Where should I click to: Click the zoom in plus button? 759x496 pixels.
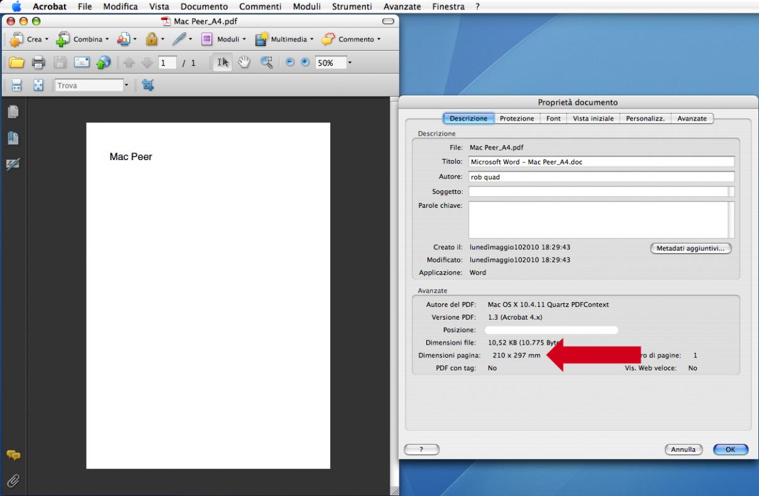(305, 63)
